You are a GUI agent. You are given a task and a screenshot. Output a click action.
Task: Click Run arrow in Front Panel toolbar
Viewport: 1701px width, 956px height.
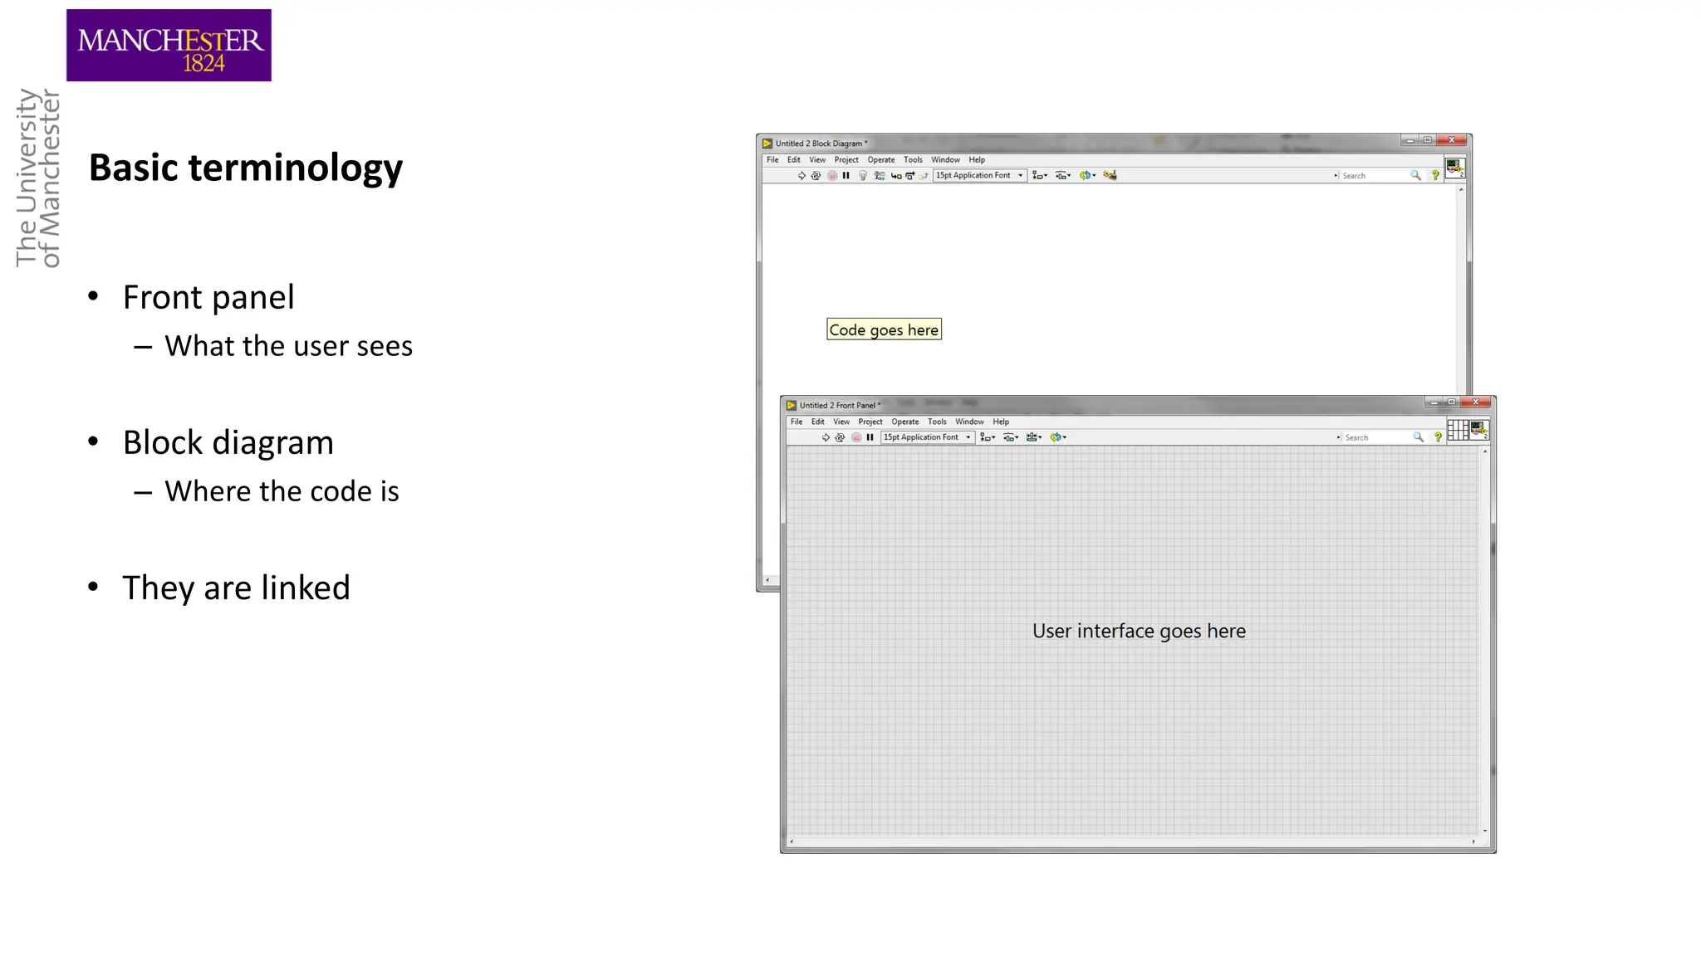click(826, 437)
